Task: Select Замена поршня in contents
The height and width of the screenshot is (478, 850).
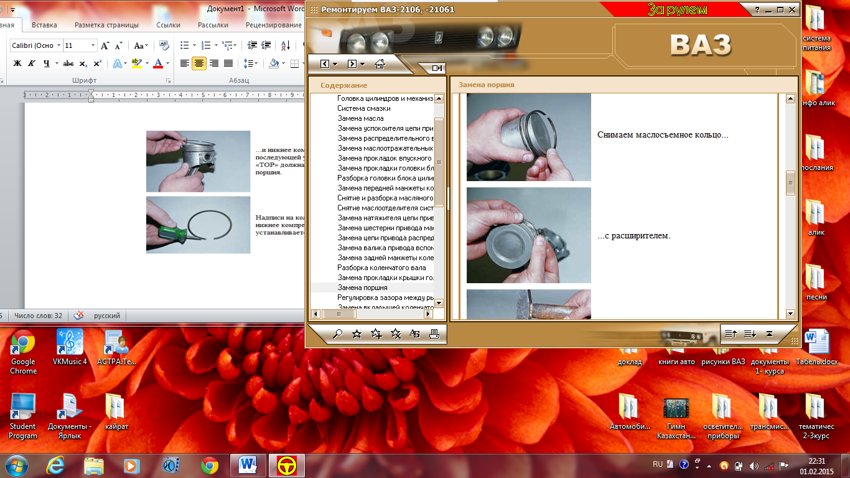Action: click(x=362, y=288)
